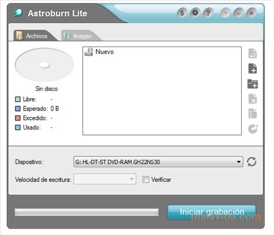Open settings via the gear icon
This screenshot has width=274, height=235.
coord(195,13)
